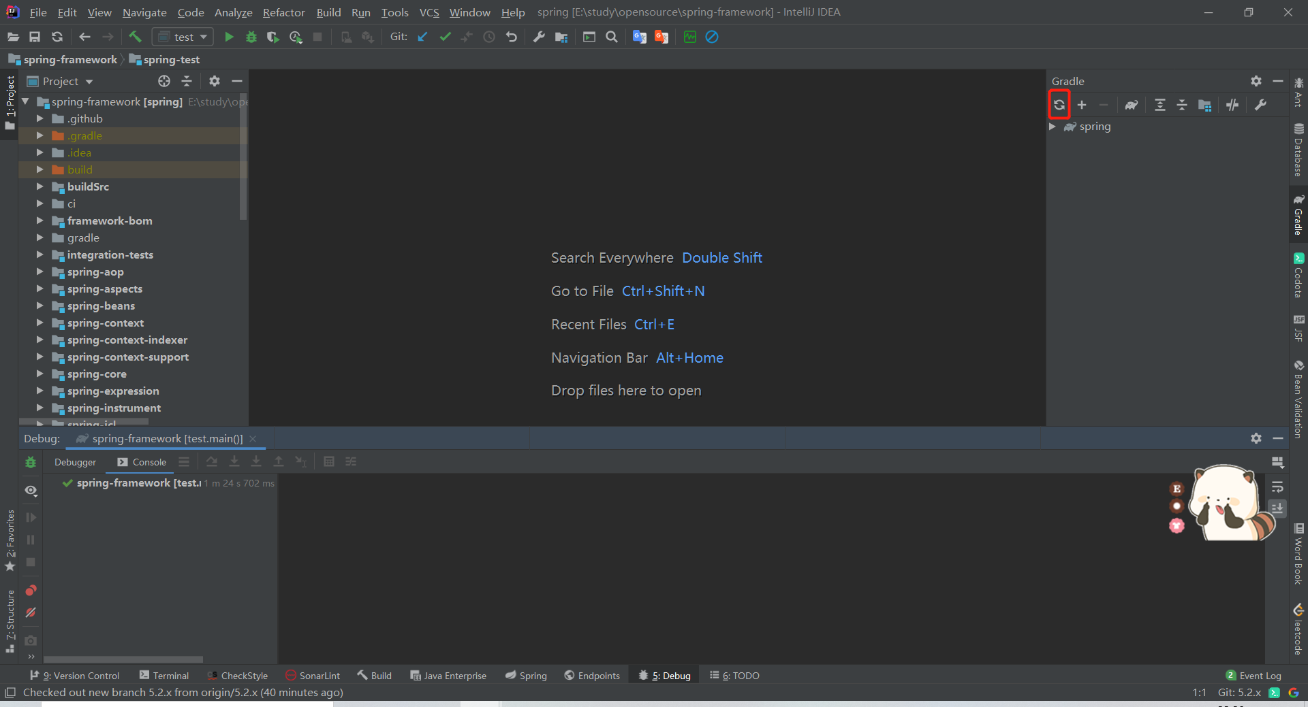Click the Synchronize icon in main toolbar
Screen dimensions: 1308x707
pos(57,37)
